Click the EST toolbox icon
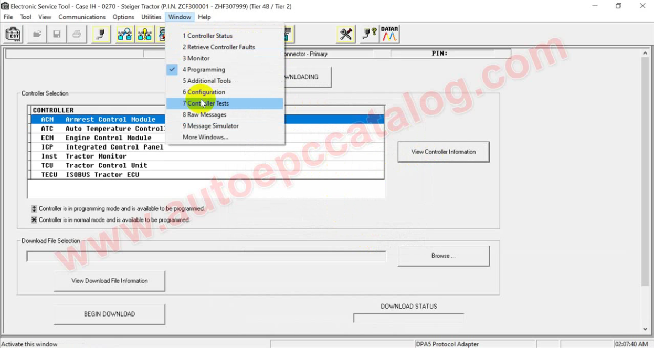654x348 pixels. pyautogui.click(x=13, y=35)
